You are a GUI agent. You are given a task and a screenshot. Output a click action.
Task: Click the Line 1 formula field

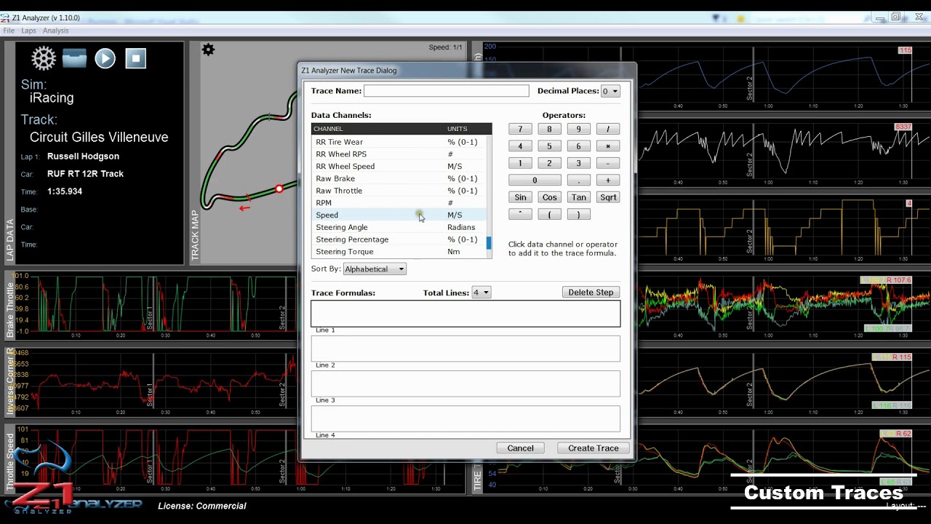pos(465,314)
